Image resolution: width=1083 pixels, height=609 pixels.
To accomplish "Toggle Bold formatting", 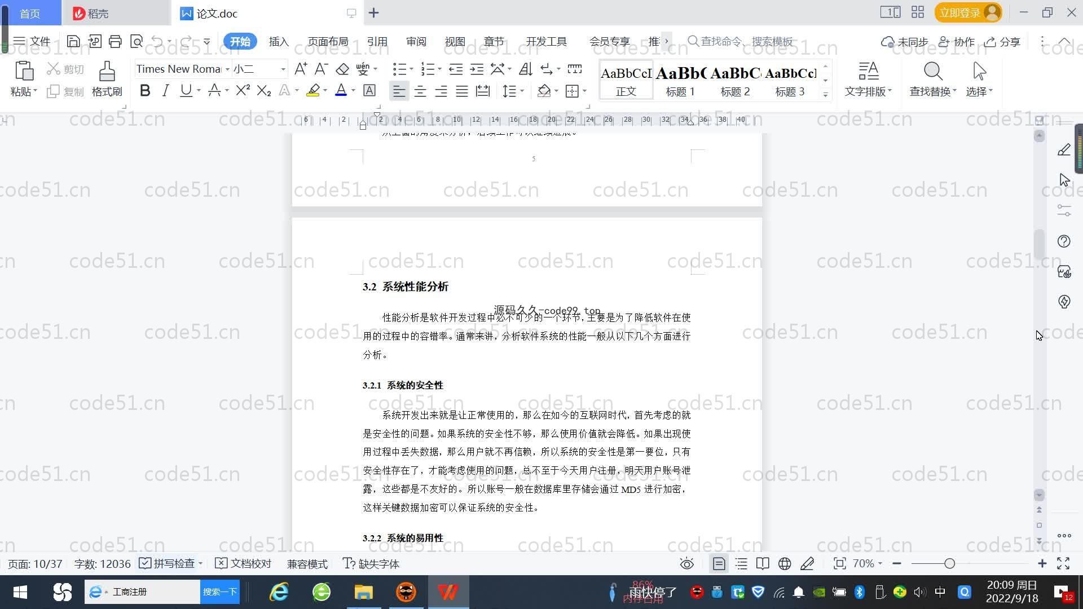I will (145, 90).
